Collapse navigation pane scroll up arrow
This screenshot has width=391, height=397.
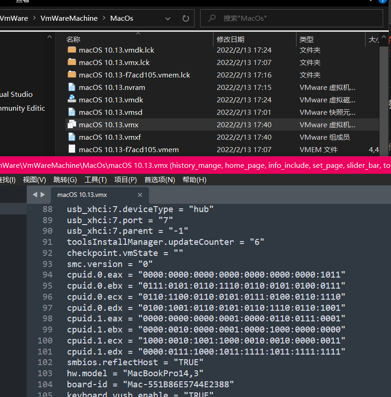(x=49, y=37)
